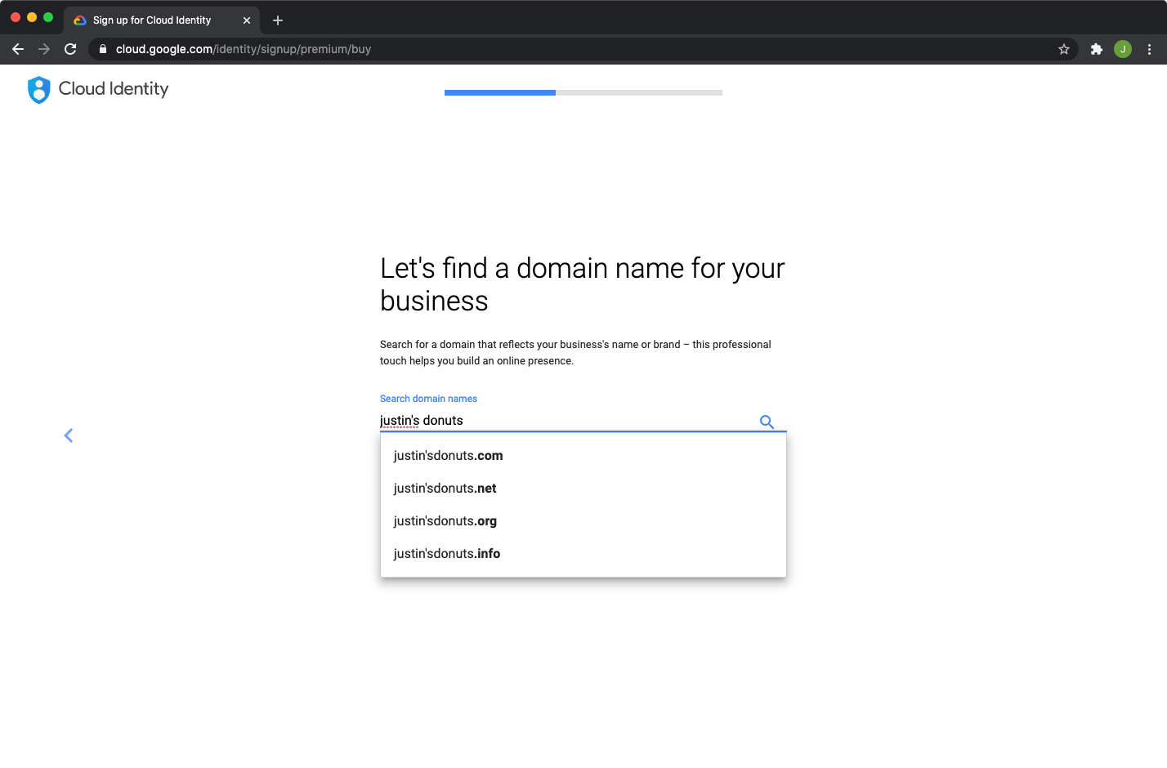Close the Sign up for Cloud Identity tab
Viewport: 1167px width, 768px height.
point(247,20)
